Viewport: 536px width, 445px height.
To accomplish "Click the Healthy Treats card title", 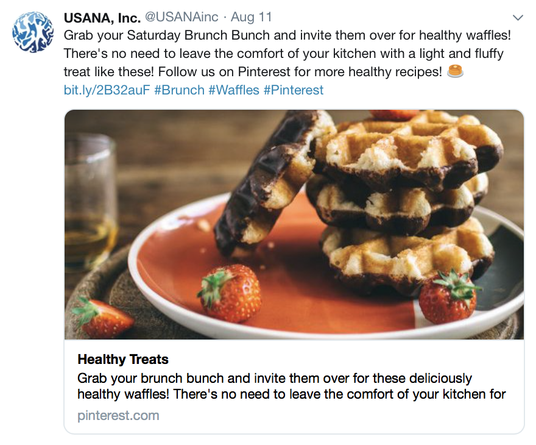I will [x=123, y=359].
